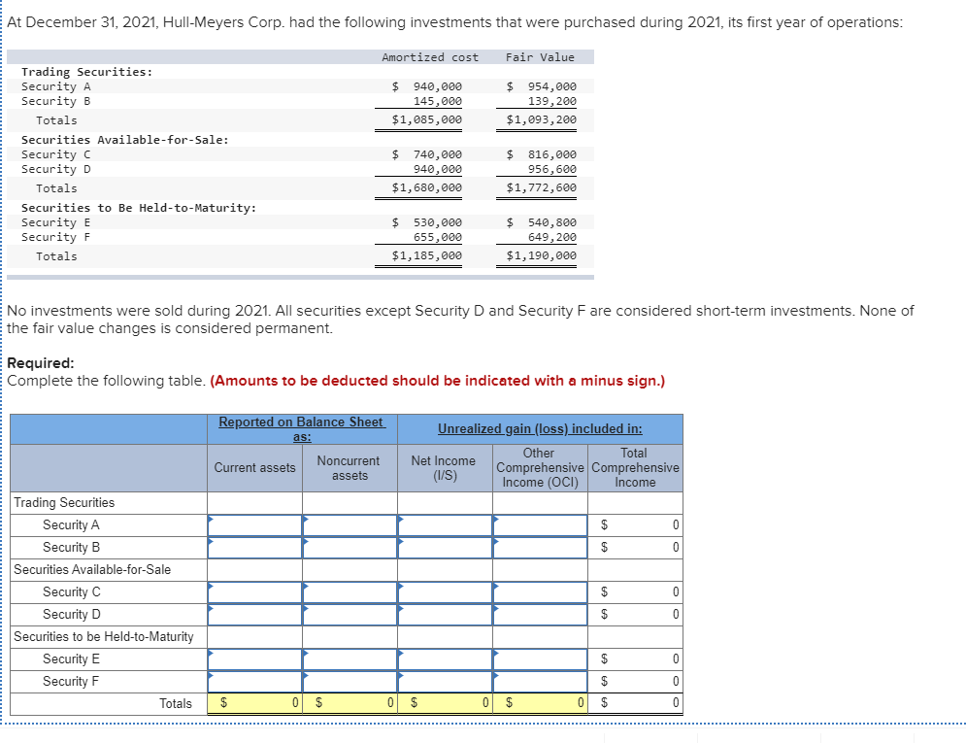Image resolution: width=966 pixels, height=743 pixels.
Task: Click the 'Current assets' column header
Action: [x=254, y=467]
